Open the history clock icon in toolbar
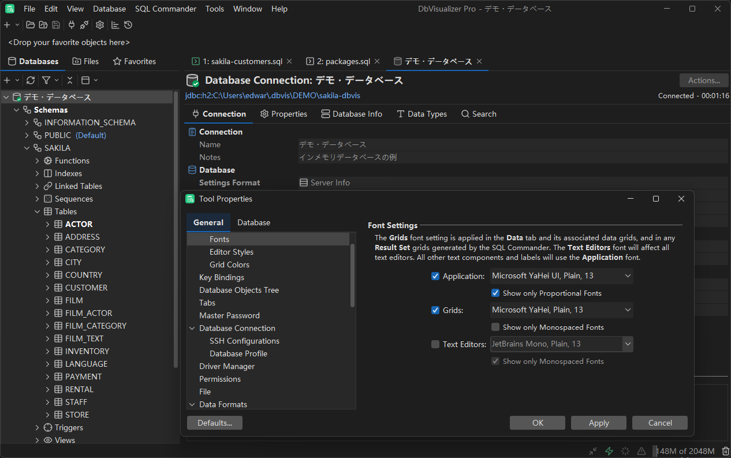Viewport: 731px width, 458px height. click(128, 25)
